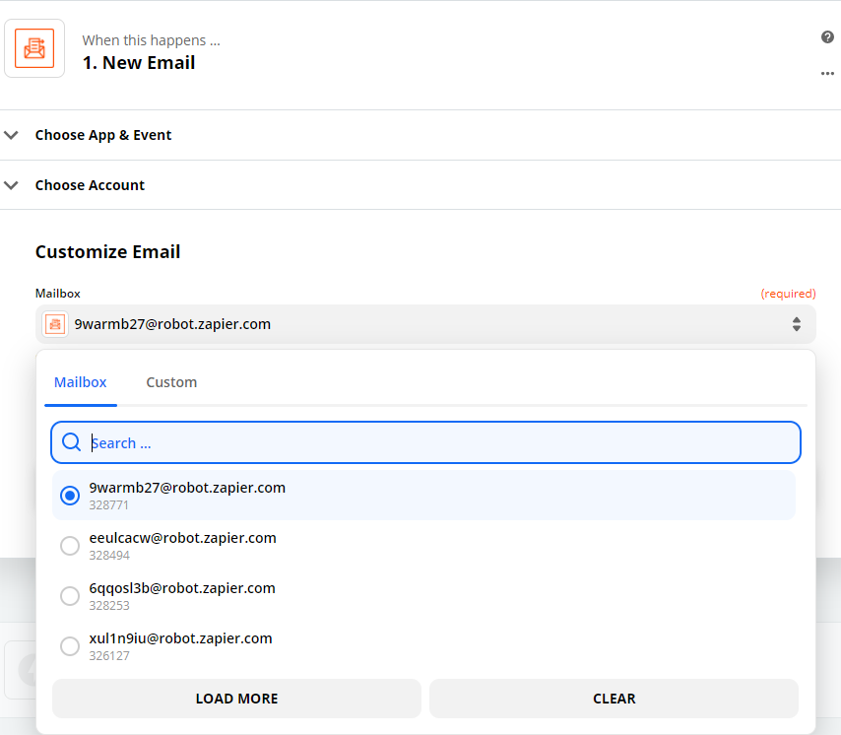Expand the Choose App & Event section
Screen dimensions: 841x735
(420, 135)
